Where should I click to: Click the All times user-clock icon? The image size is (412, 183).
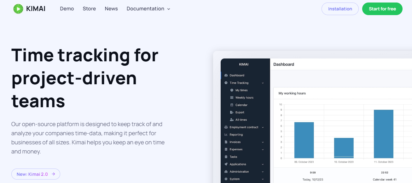point(232,120)
